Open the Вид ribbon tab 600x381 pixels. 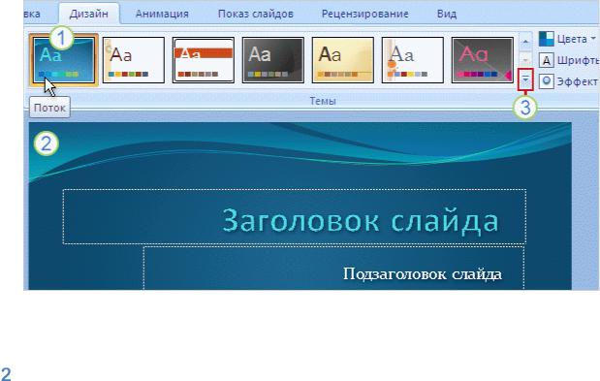[x=447, y=15]
